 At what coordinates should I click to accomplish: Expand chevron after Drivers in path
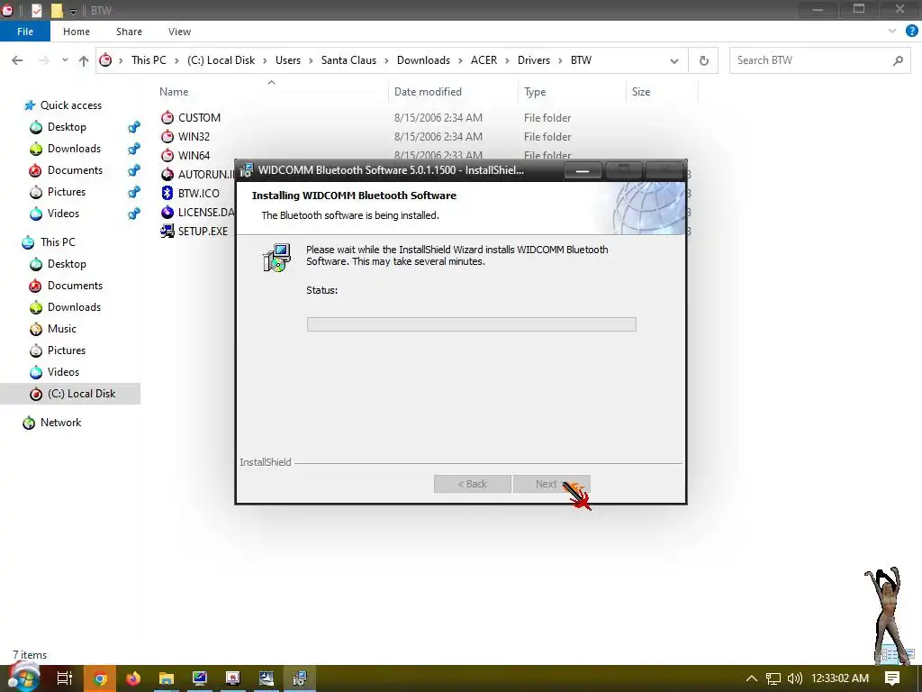(x=560, y=60)
